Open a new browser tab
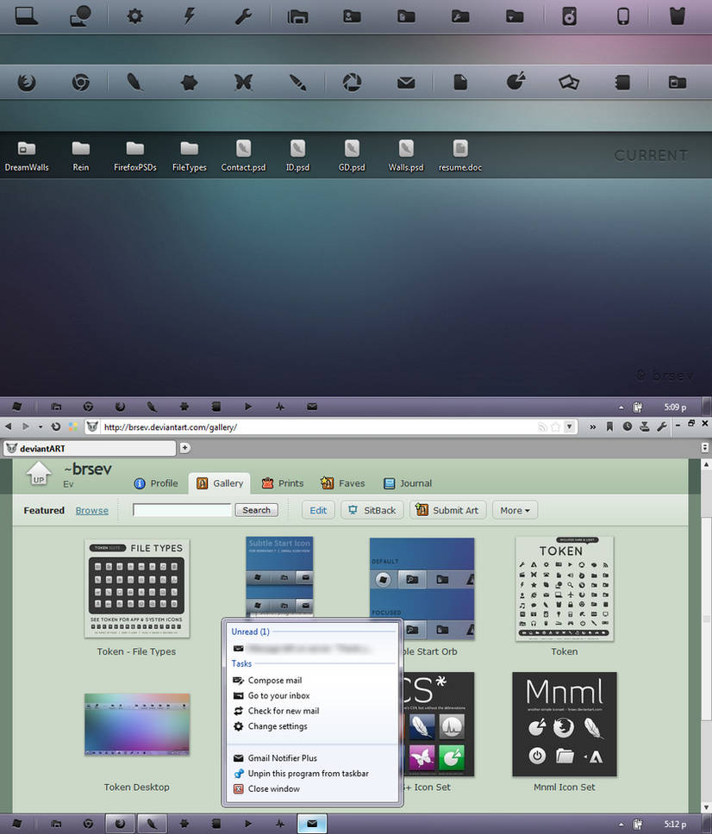The height and width of the screenshot is (834, 712). (184, 448)
